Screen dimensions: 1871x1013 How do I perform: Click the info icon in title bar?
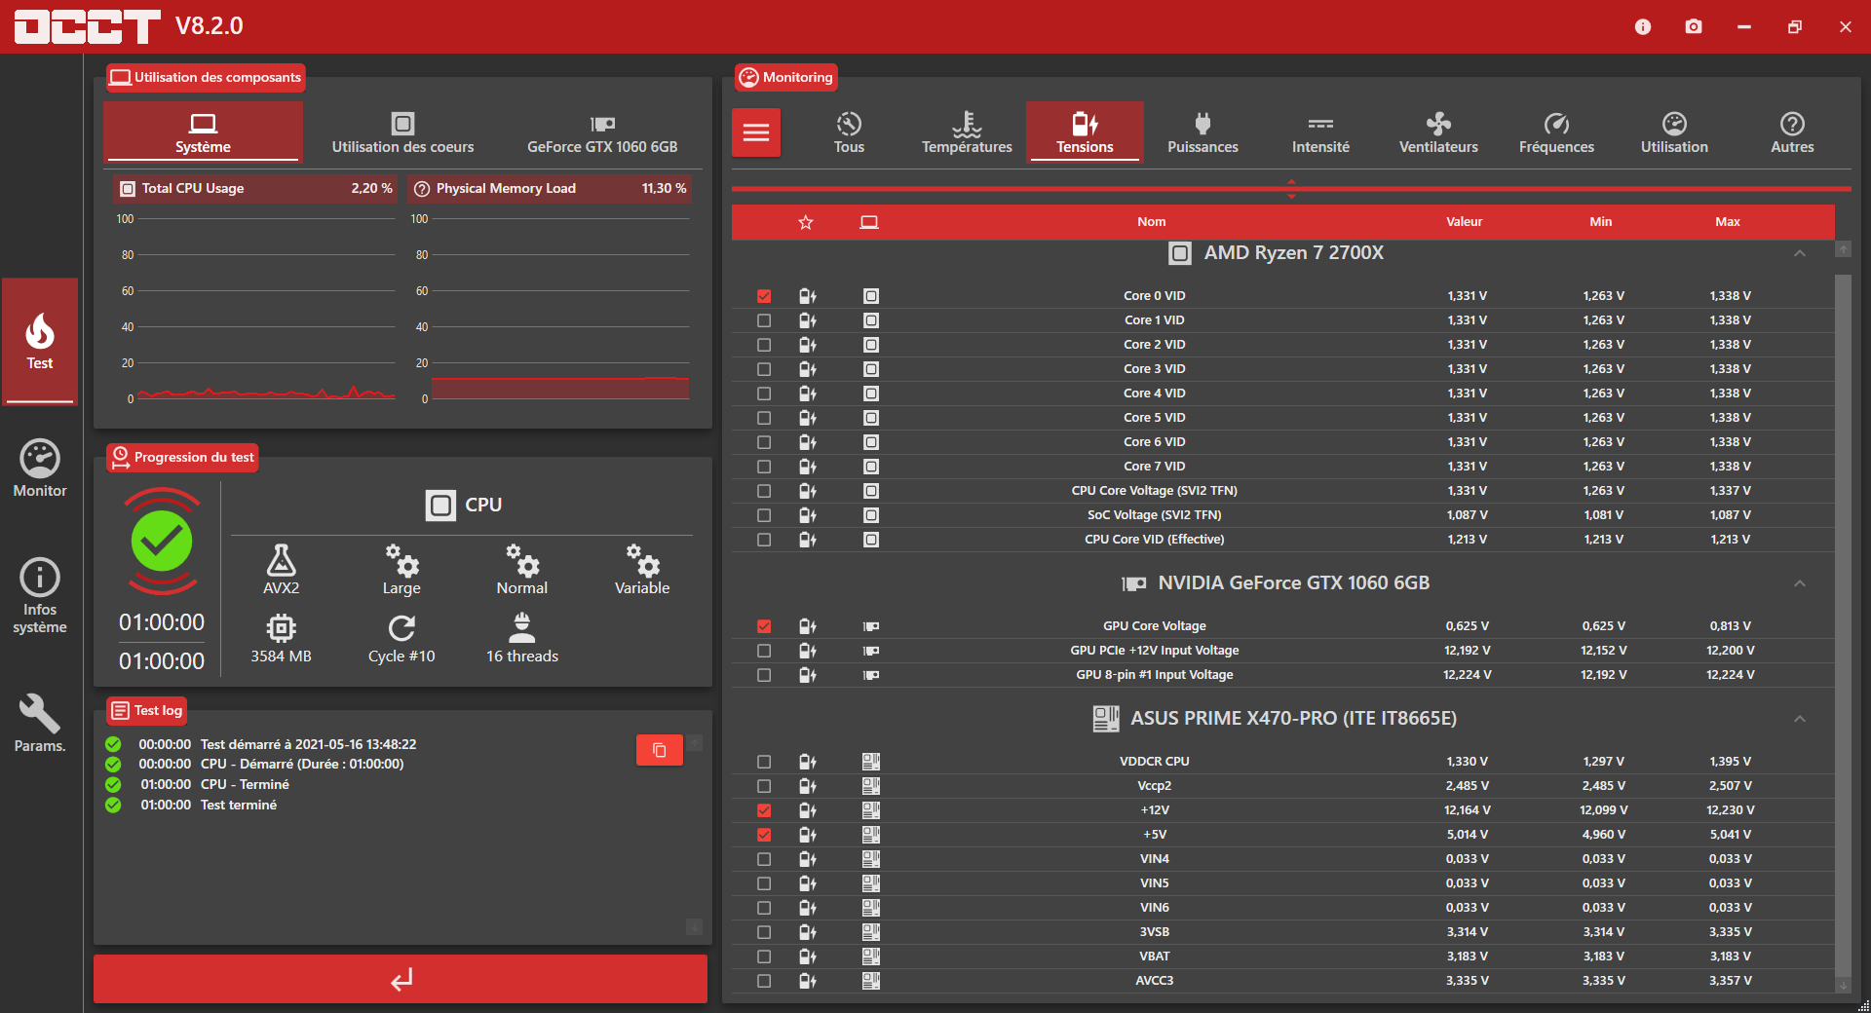point(1643,26)
